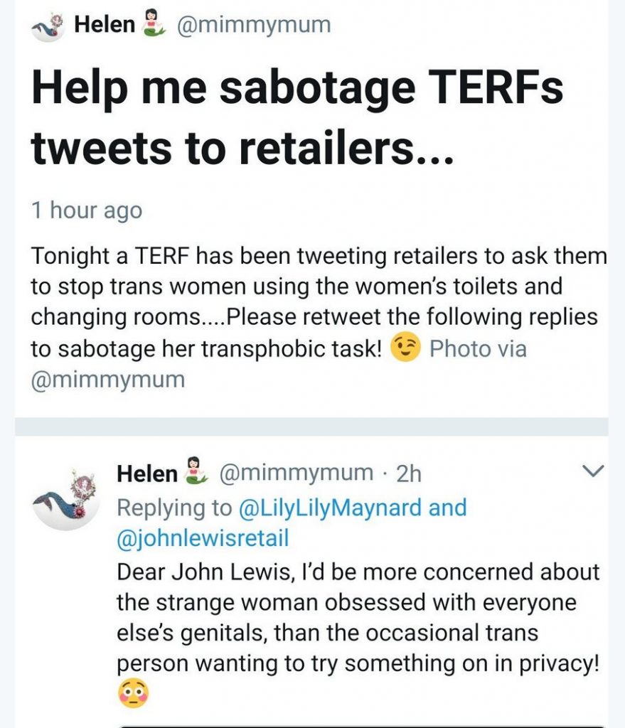This screenshot has height=728, width=625.
Task: Expand the tweet options chevron
Action: [593, 471]
